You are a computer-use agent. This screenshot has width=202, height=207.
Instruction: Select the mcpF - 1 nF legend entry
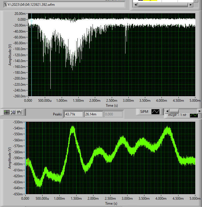click(183, 115)
